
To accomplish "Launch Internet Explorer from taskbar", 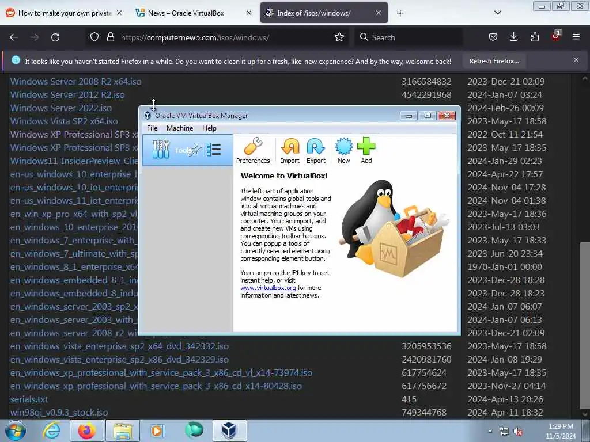I will point(51,430).
